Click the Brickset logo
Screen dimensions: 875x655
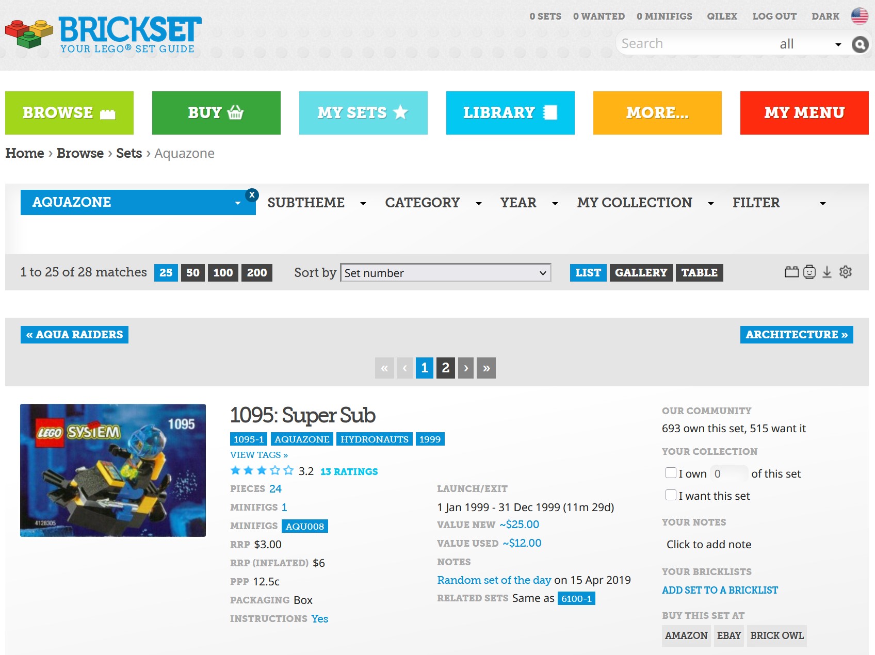[103, 34]
